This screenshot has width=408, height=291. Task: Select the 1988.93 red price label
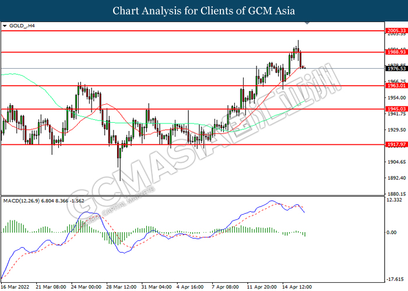[396, 52]
